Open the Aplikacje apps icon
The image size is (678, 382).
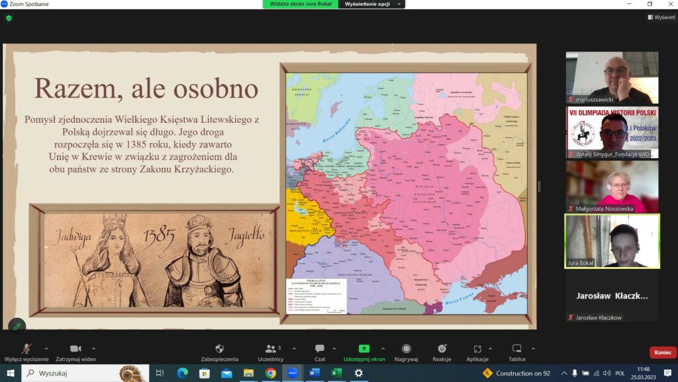pos(477,349)
